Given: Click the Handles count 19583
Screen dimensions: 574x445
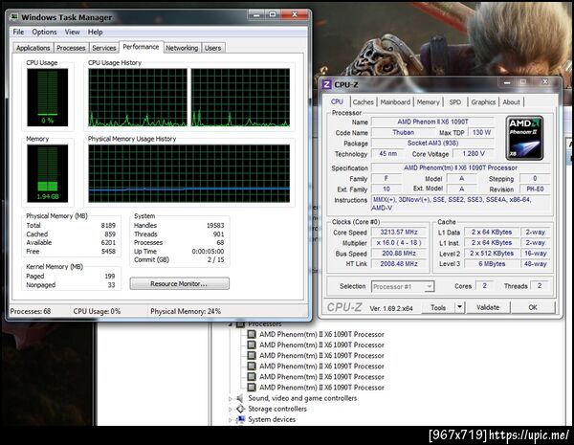Looking at the screenshot, I should [x=215, y=225].
